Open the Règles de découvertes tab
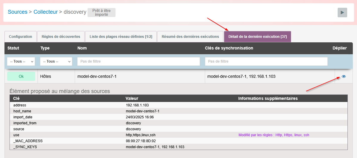The image size is (357, 158). tap(61, 37)
